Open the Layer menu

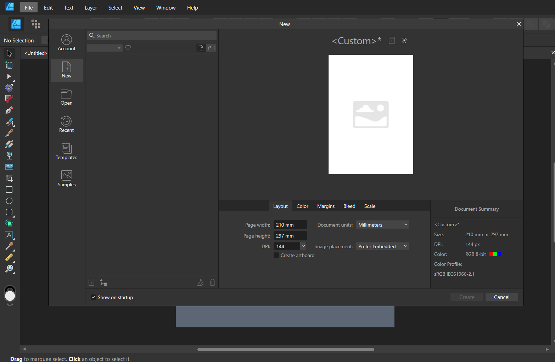coord(91,7)
